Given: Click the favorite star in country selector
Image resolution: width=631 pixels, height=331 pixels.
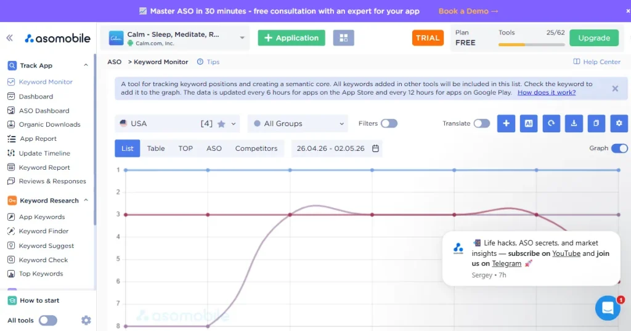Looking at the screenshot, I should click(x=221, y=124).
